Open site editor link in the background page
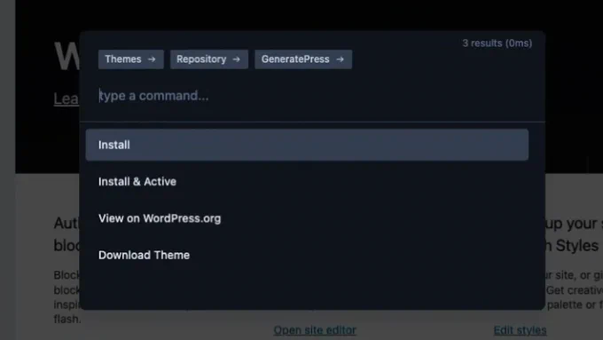 pyautogui.click(x=315, y=330)
